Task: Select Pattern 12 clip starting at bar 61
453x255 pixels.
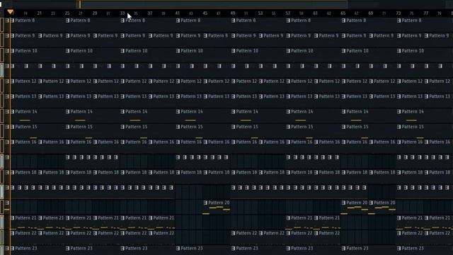Action: [328, 86]
